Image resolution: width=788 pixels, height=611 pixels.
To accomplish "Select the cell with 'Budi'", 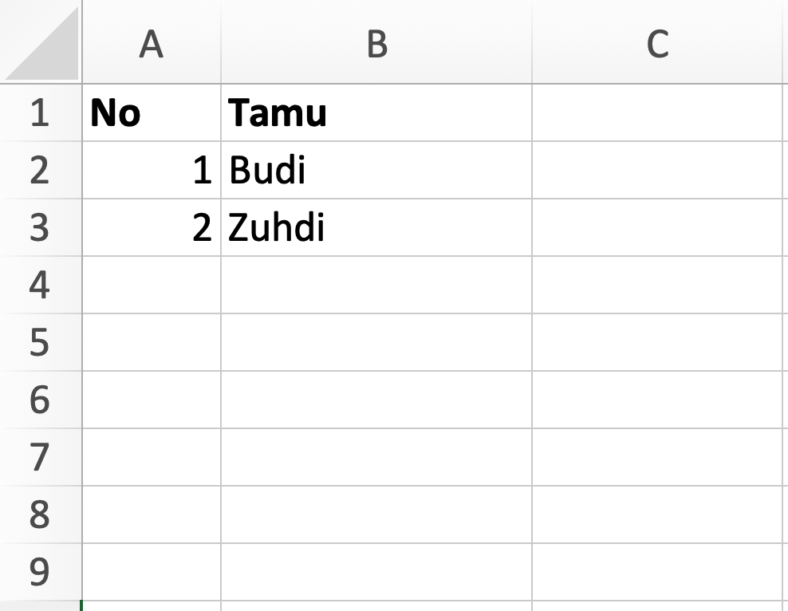I will coord(375,169).
